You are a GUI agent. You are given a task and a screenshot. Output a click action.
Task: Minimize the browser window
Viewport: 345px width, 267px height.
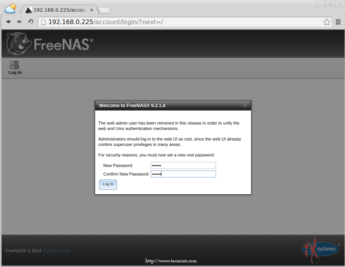320,4
